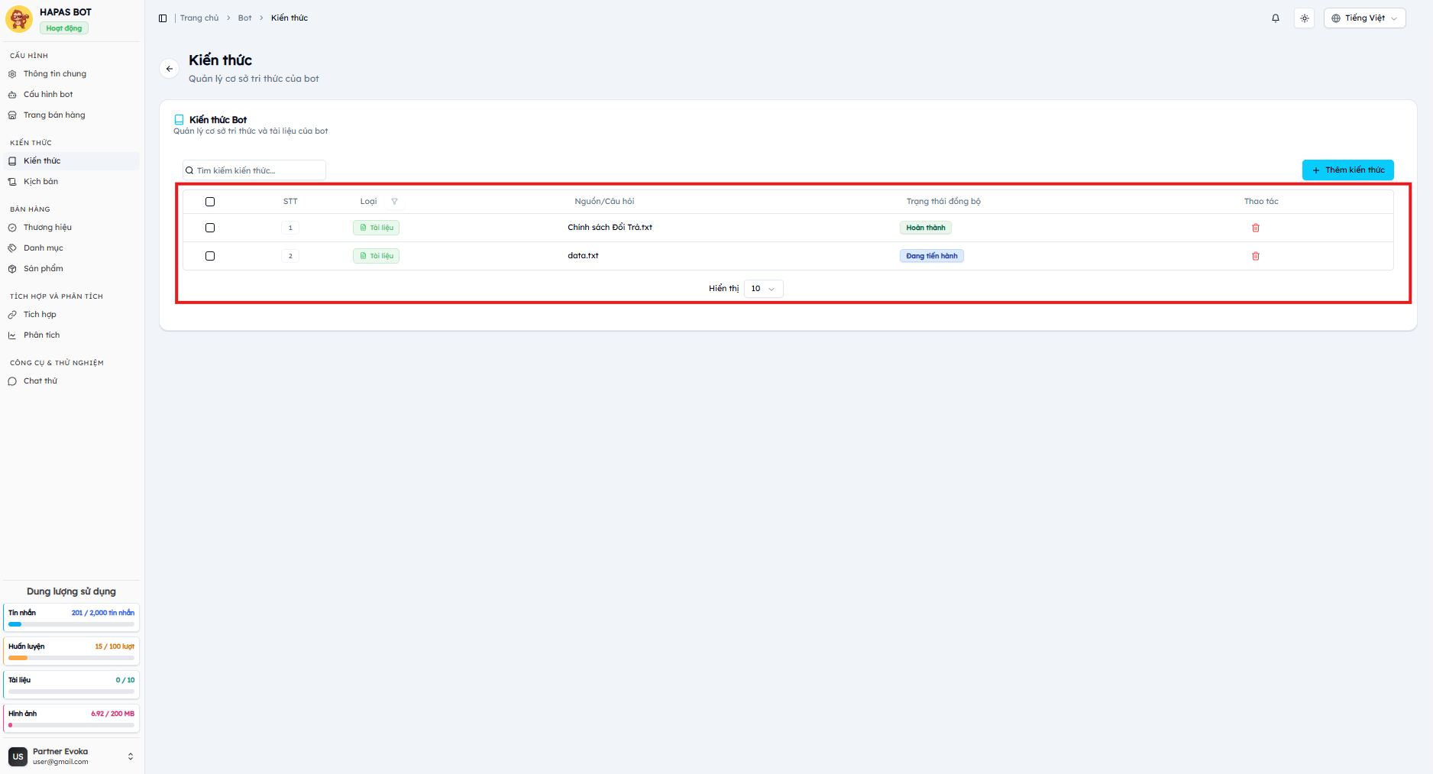Expand the Partner Evoka account switcher
The width and height of the screenshot is (1433, 774).
tap(131, 756)
